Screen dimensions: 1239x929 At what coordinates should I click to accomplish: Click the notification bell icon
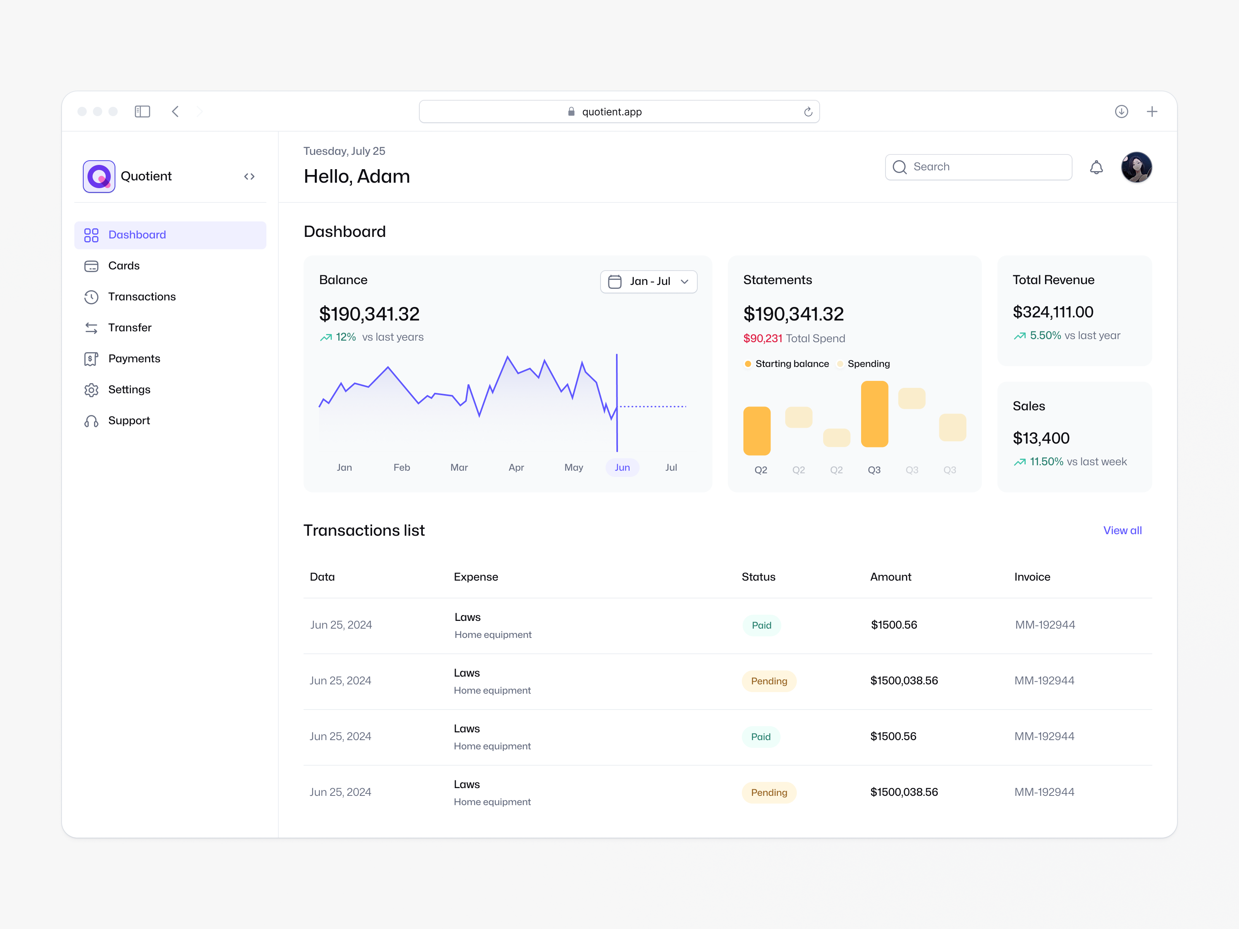click(x=1096, y=168)
